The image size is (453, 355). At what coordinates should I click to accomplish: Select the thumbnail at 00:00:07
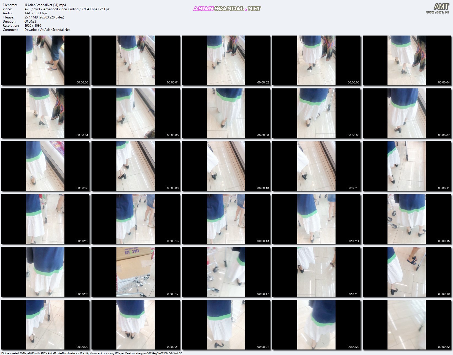click(407, 113)
